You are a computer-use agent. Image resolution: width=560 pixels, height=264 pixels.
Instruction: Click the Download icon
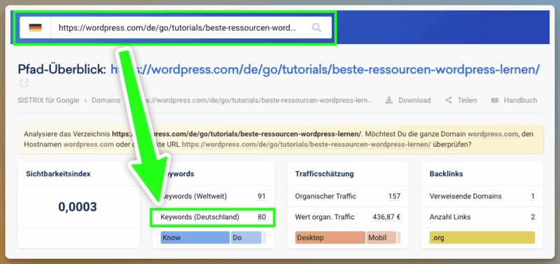(x=388, y=101)
